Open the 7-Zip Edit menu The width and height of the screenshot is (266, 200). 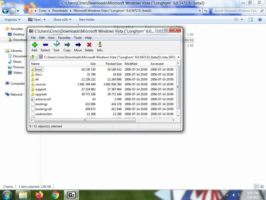click(42, 38)
